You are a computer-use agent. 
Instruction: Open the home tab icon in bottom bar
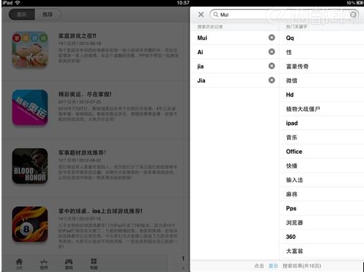pos(19,264)
